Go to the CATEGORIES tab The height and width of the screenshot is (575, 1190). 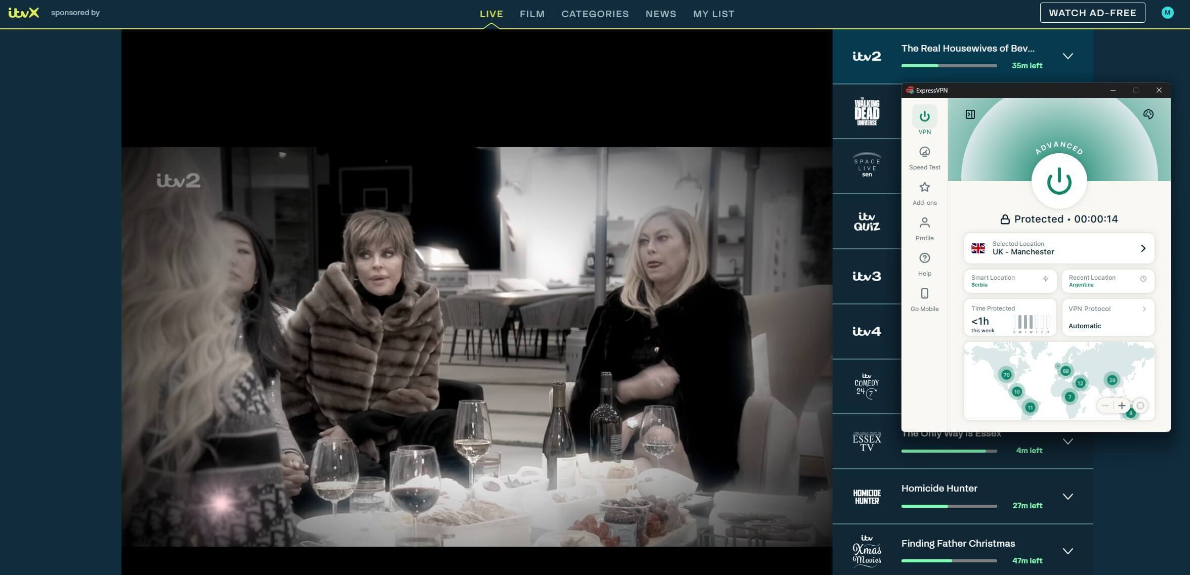[595, 14]
